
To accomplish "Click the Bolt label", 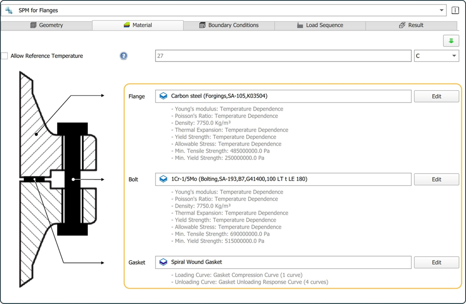I will click(133, 179).
